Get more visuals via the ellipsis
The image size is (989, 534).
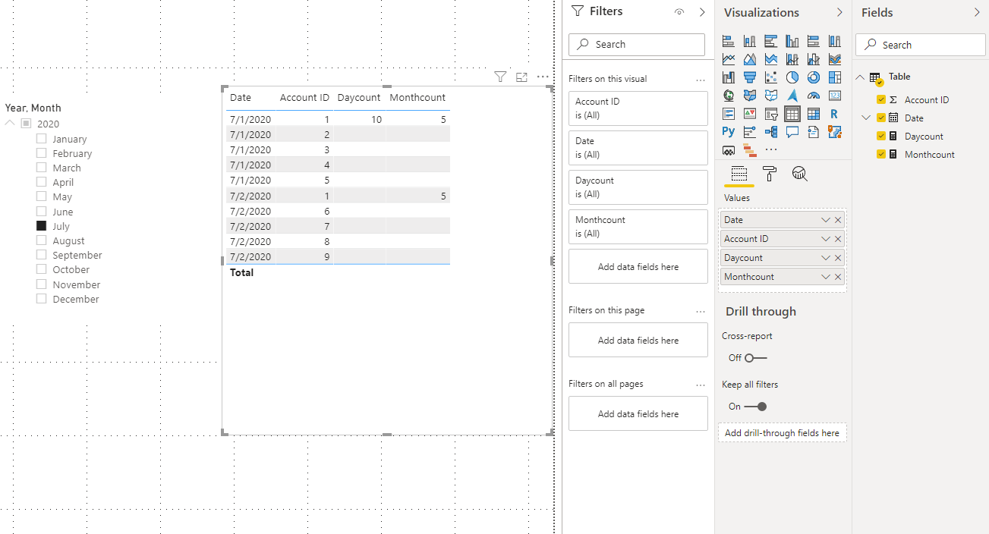[x=771, y=150]
